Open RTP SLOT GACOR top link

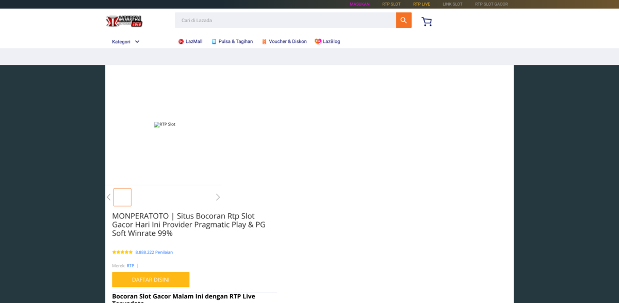coord(491,4)
